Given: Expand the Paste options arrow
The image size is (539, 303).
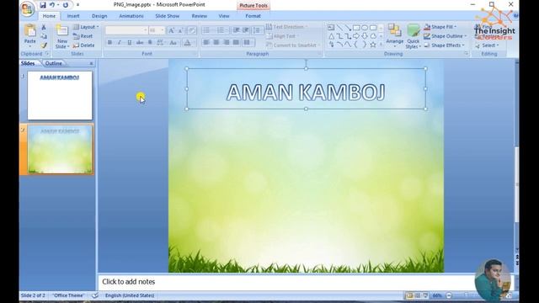Looking at the screenshot, I should point(30,46).
